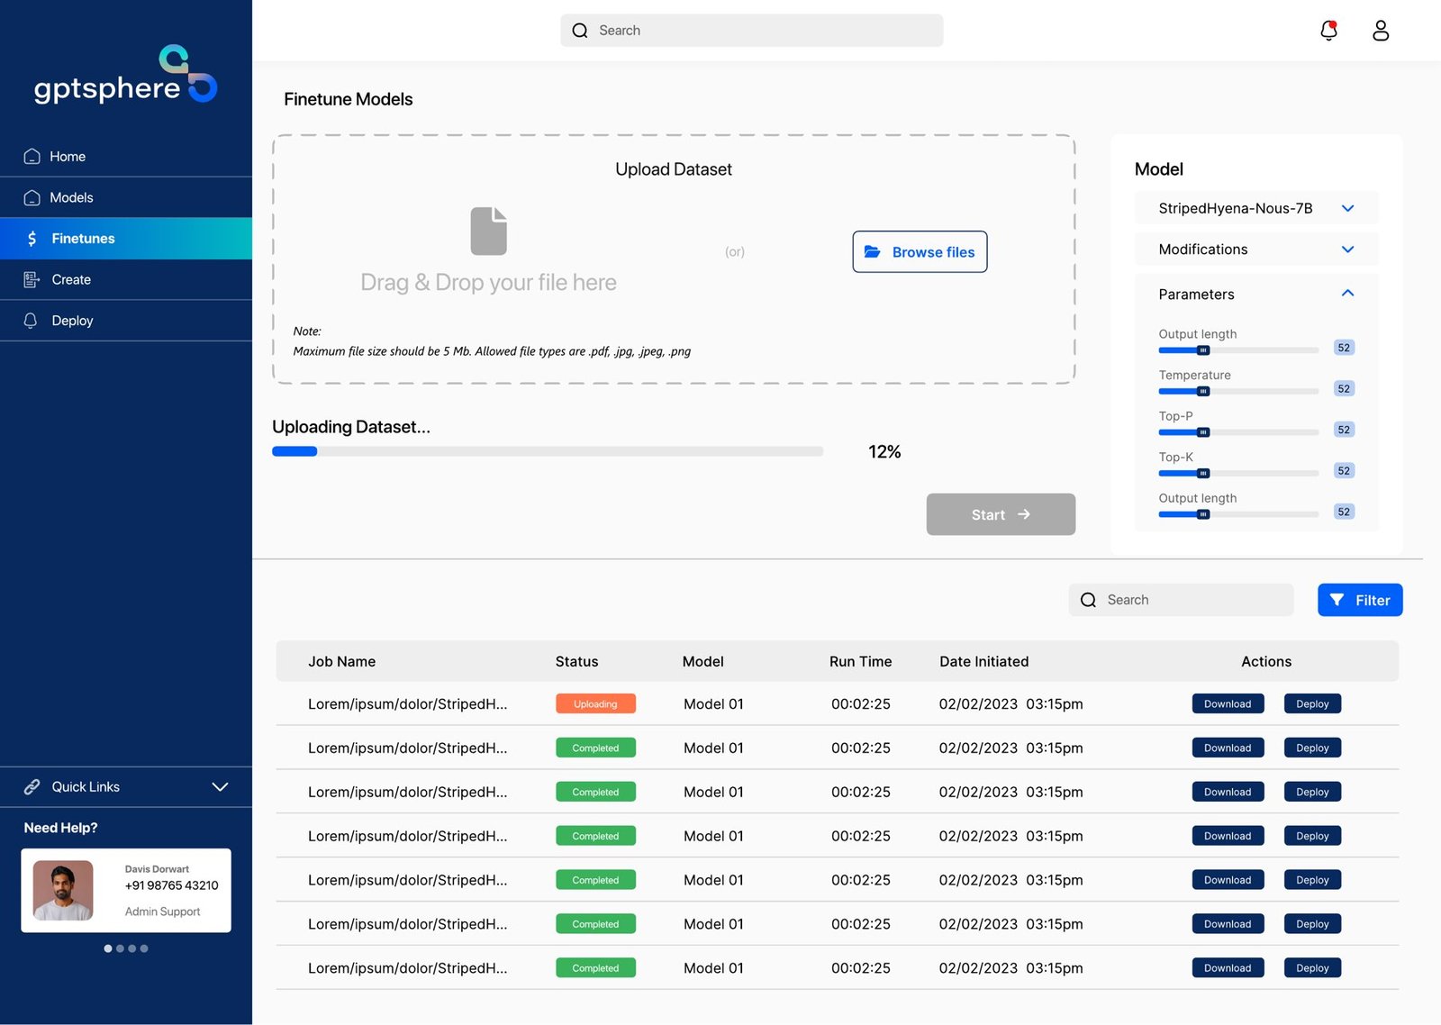Click the Job Name column header
This screenshot has height=1025, width=1441.
(x=342, y=661)
